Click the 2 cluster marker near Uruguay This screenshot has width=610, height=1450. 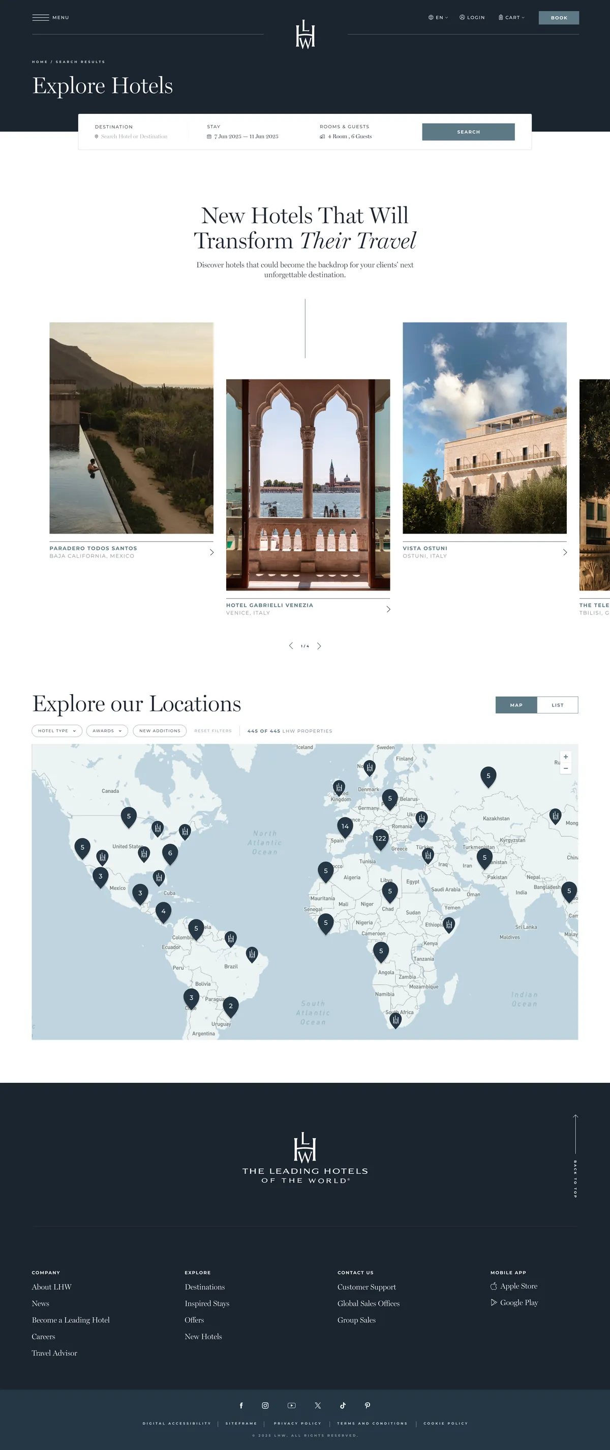tap(231, 1007)
